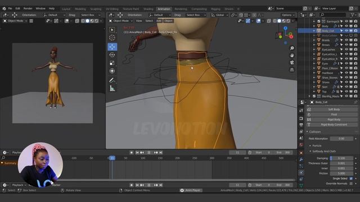Toggle the EarringsCol collection checkbox
The image size is (360, 202).
point(319,21)
